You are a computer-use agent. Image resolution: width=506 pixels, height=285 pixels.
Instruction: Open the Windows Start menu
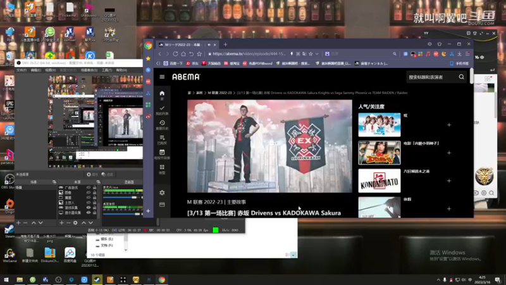click(x=6, y=280)
